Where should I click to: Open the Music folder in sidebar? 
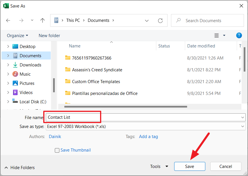coord(25,74)
